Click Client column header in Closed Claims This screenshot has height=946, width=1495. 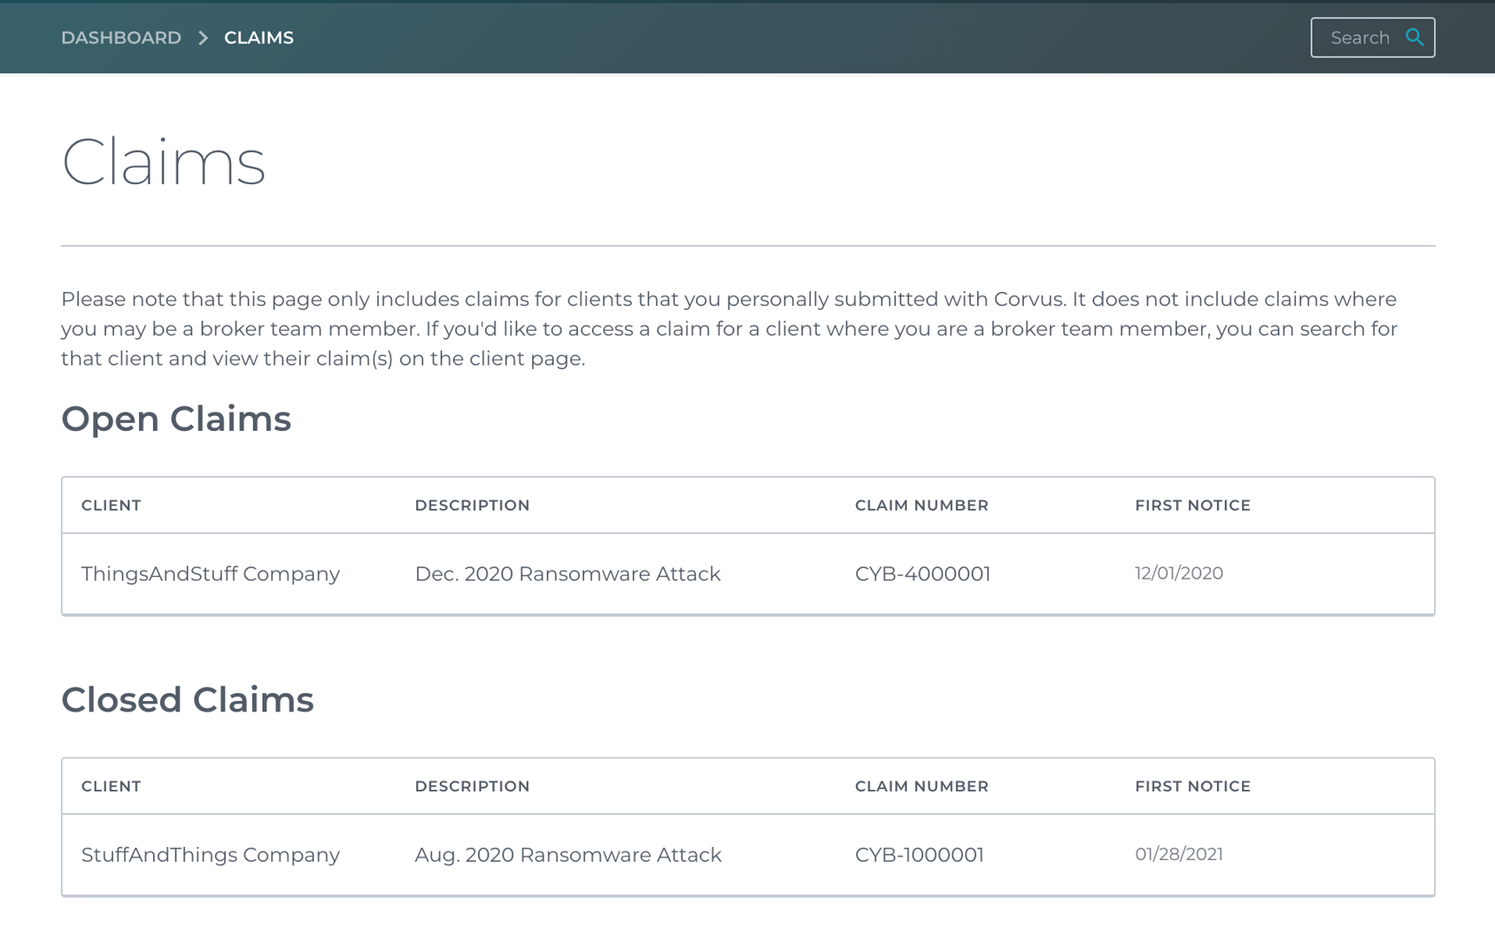click(x=111, y=786)
